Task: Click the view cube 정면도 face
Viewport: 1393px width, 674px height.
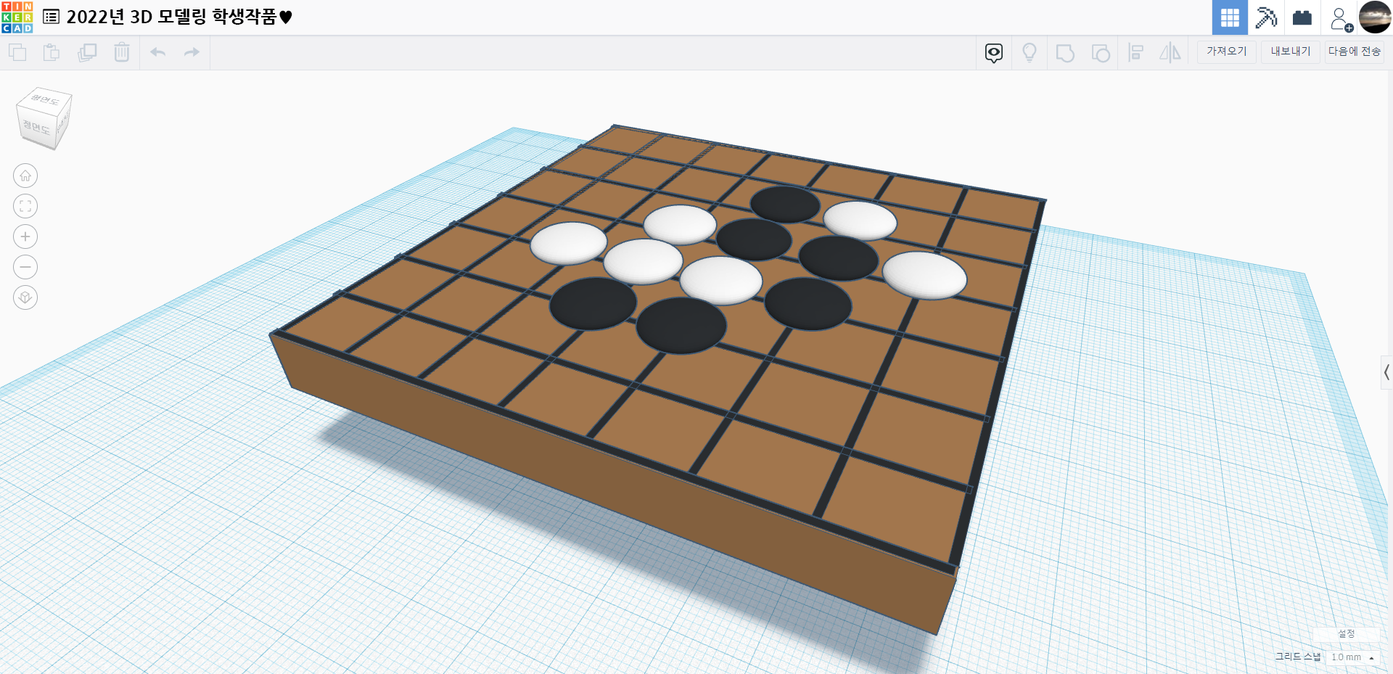Action: coord(36,128)
